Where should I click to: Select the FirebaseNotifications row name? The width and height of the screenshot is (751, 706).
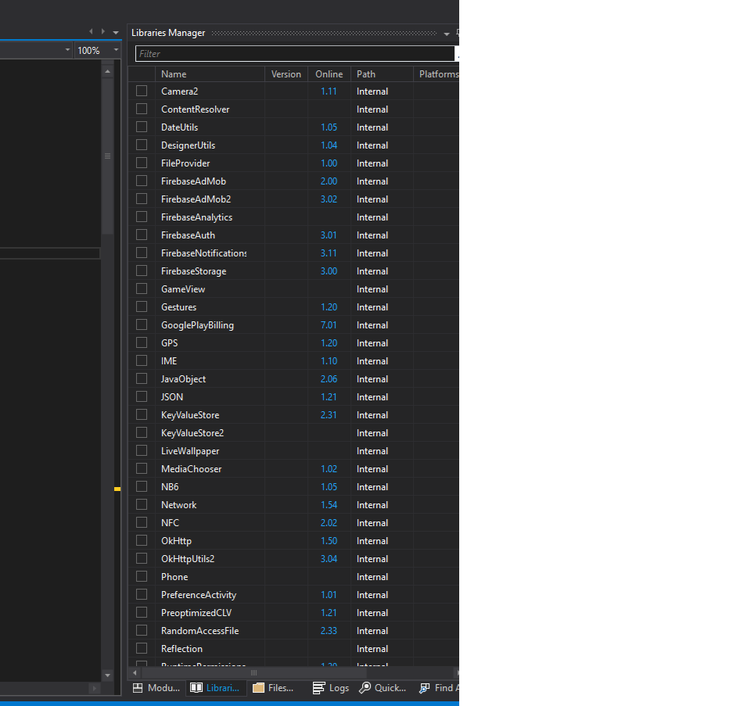(x=204, y=253)
